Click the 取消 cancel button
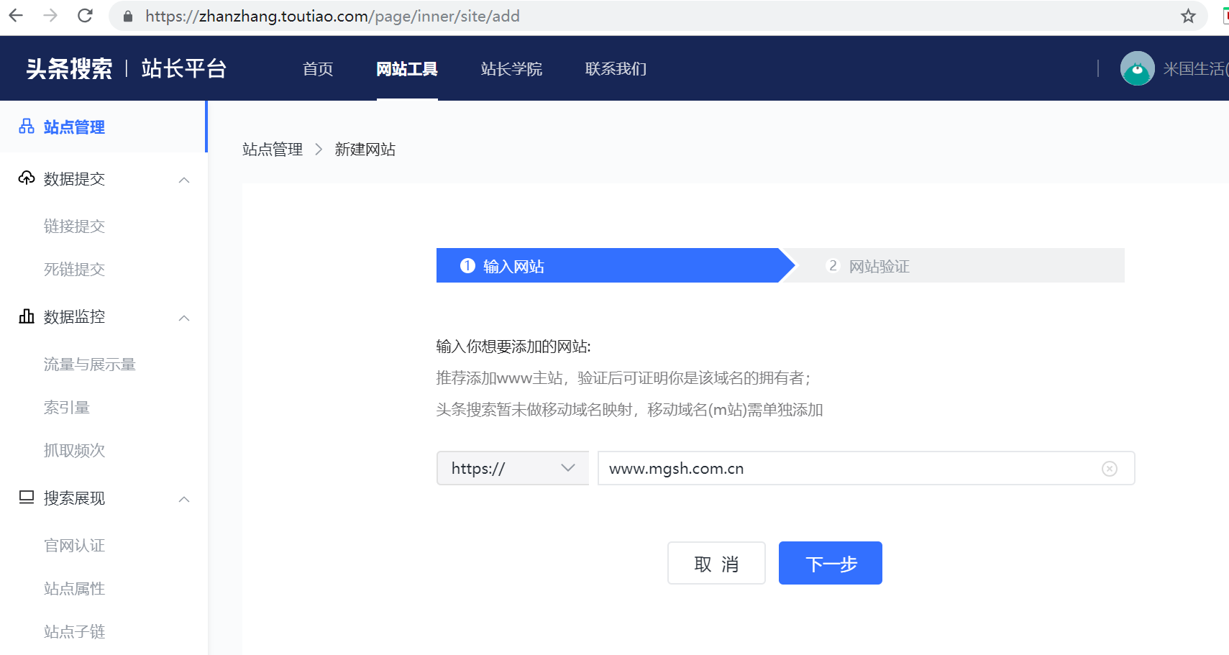Viewport: 1229px width, 655px height. pos(716,564)
